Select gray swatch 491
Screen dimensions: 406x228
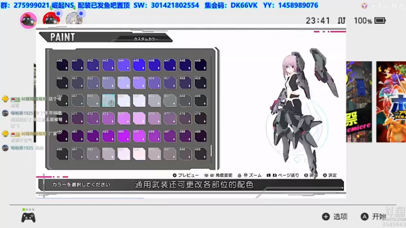78,154
